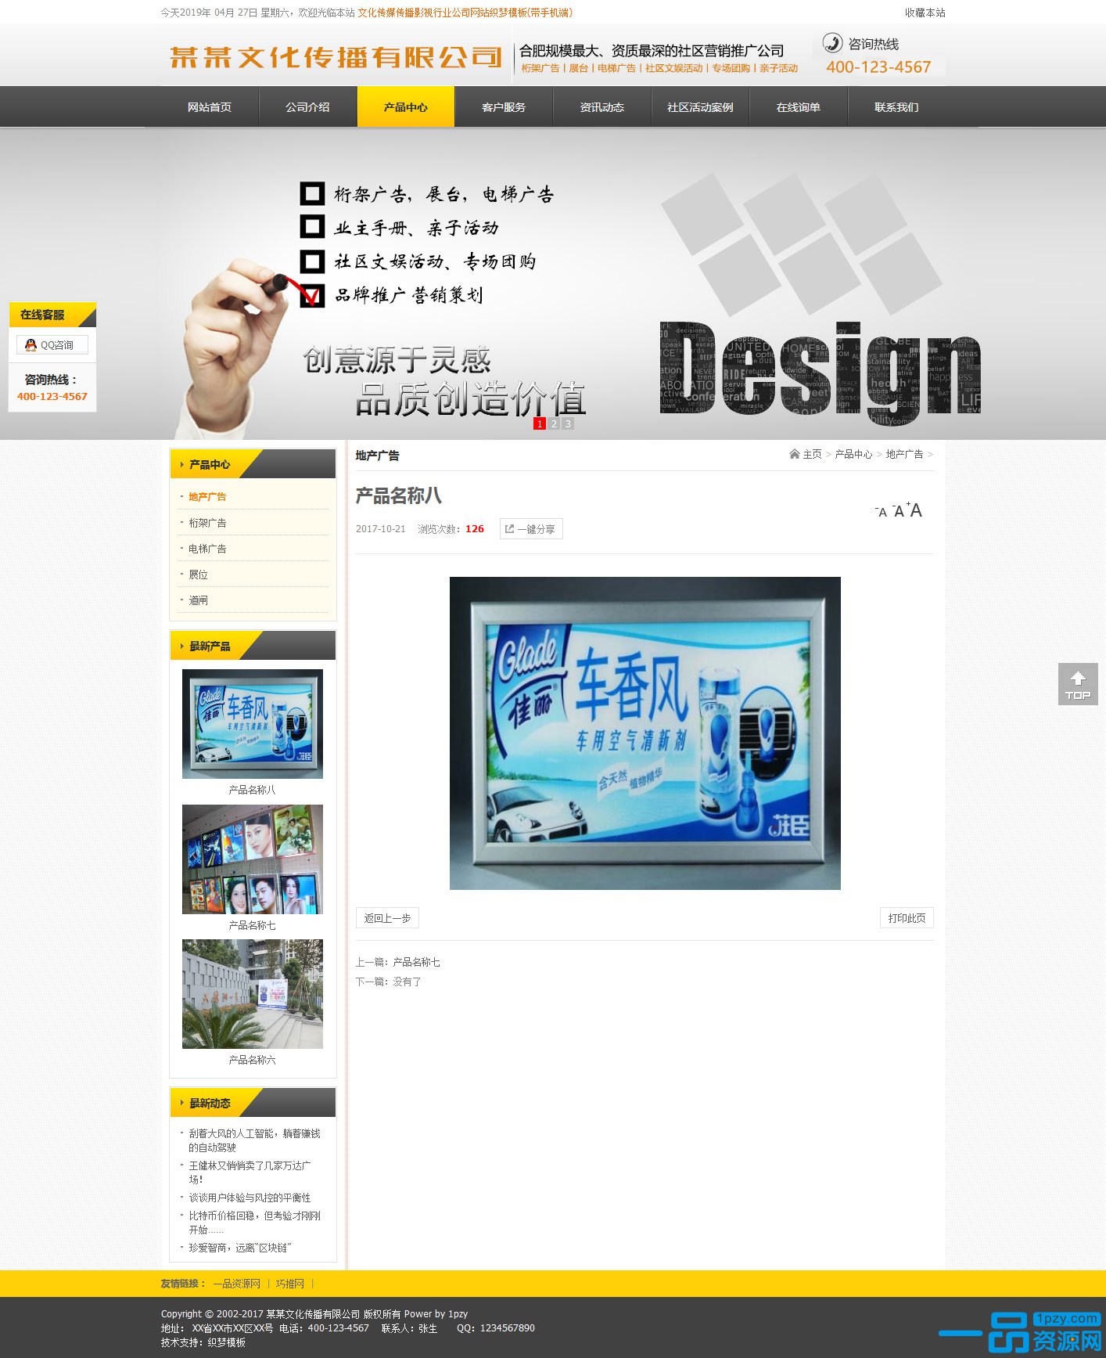The image size is (1106, 1358).
Task: Open news 王健林又悄悄卖了几家万达广场
Action: tap(250, 1172)
